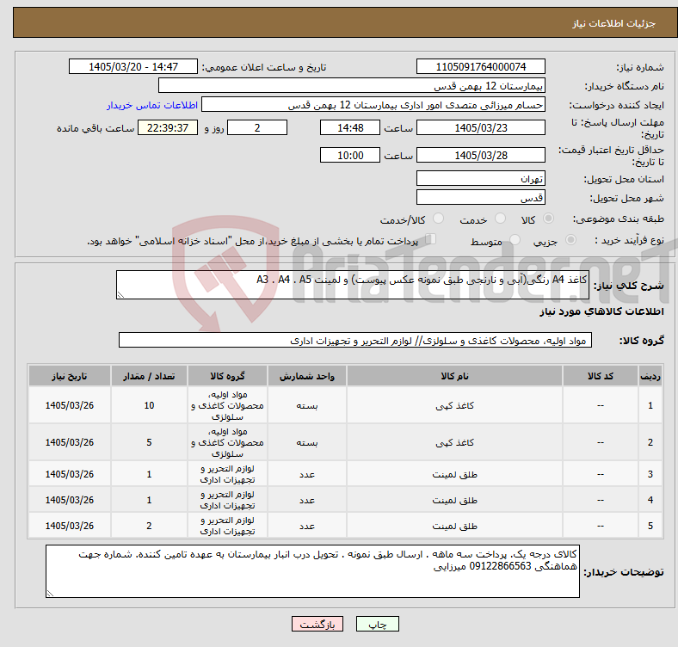Click the گروه کالا table column header

(x=227, y=376)
